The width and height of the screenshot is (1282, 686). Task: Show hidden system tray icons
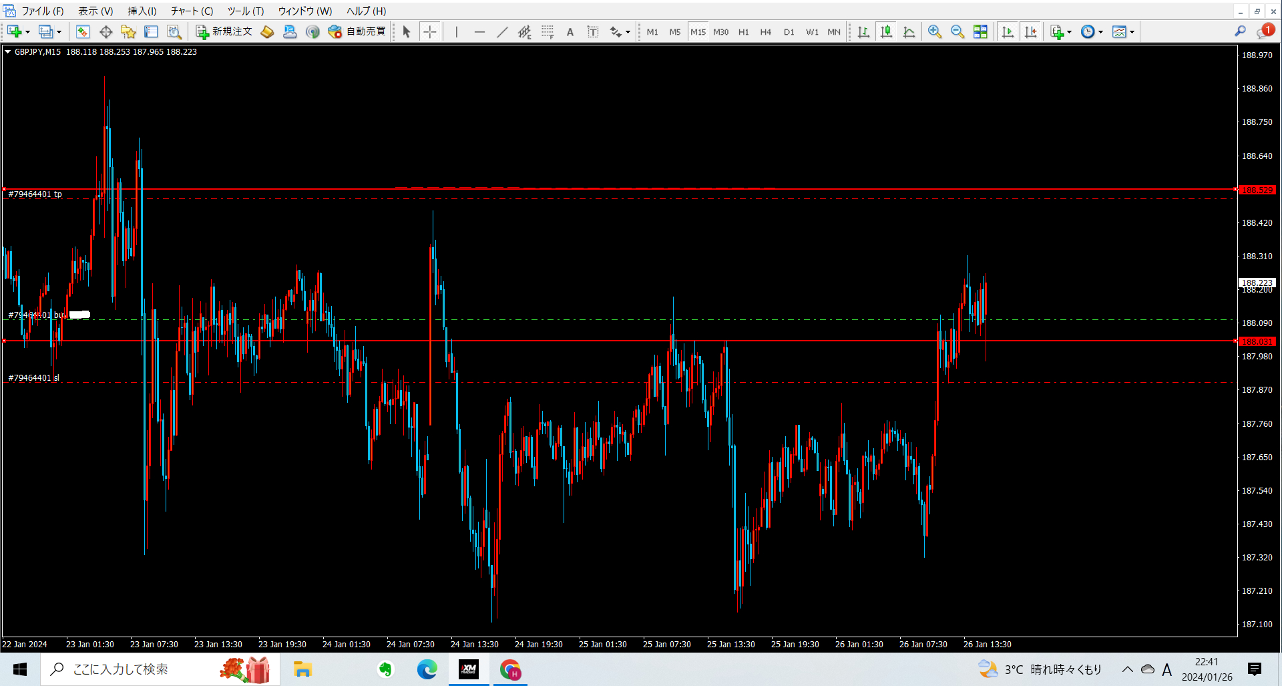1127,669
